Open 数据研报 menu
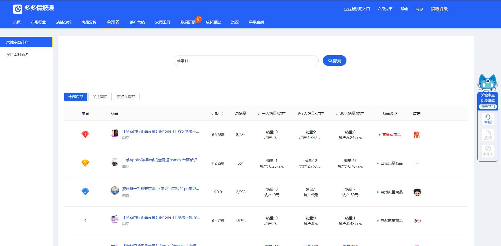 coord(188,22)
